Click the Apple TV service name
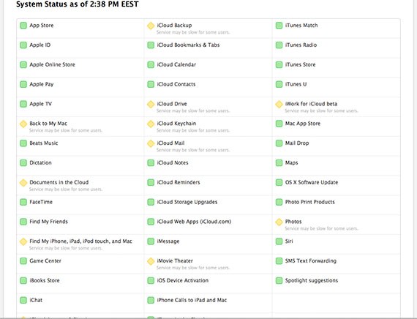417x319 pixels. coord(41,104)
